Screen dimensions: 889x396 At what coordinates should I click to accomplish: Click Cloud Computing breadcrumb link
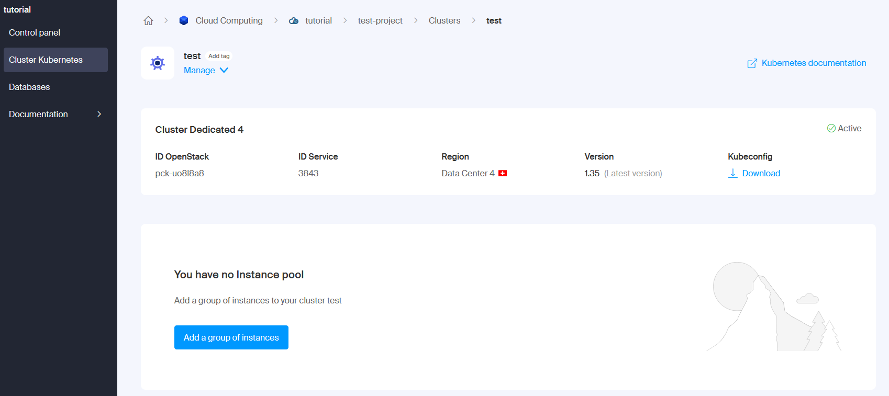point(229,20)
